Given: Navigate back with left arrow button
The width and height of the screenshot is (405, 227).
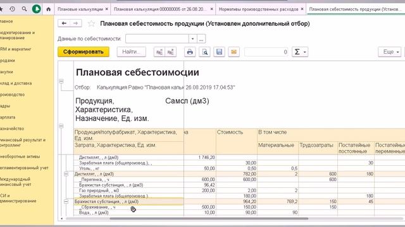Looking at the screenshot, I should (64, 23).
